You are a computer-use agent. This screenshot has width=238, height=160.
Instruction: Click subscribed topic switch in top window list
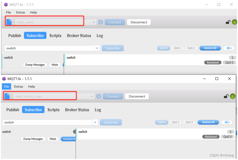(x=9, y=58)
